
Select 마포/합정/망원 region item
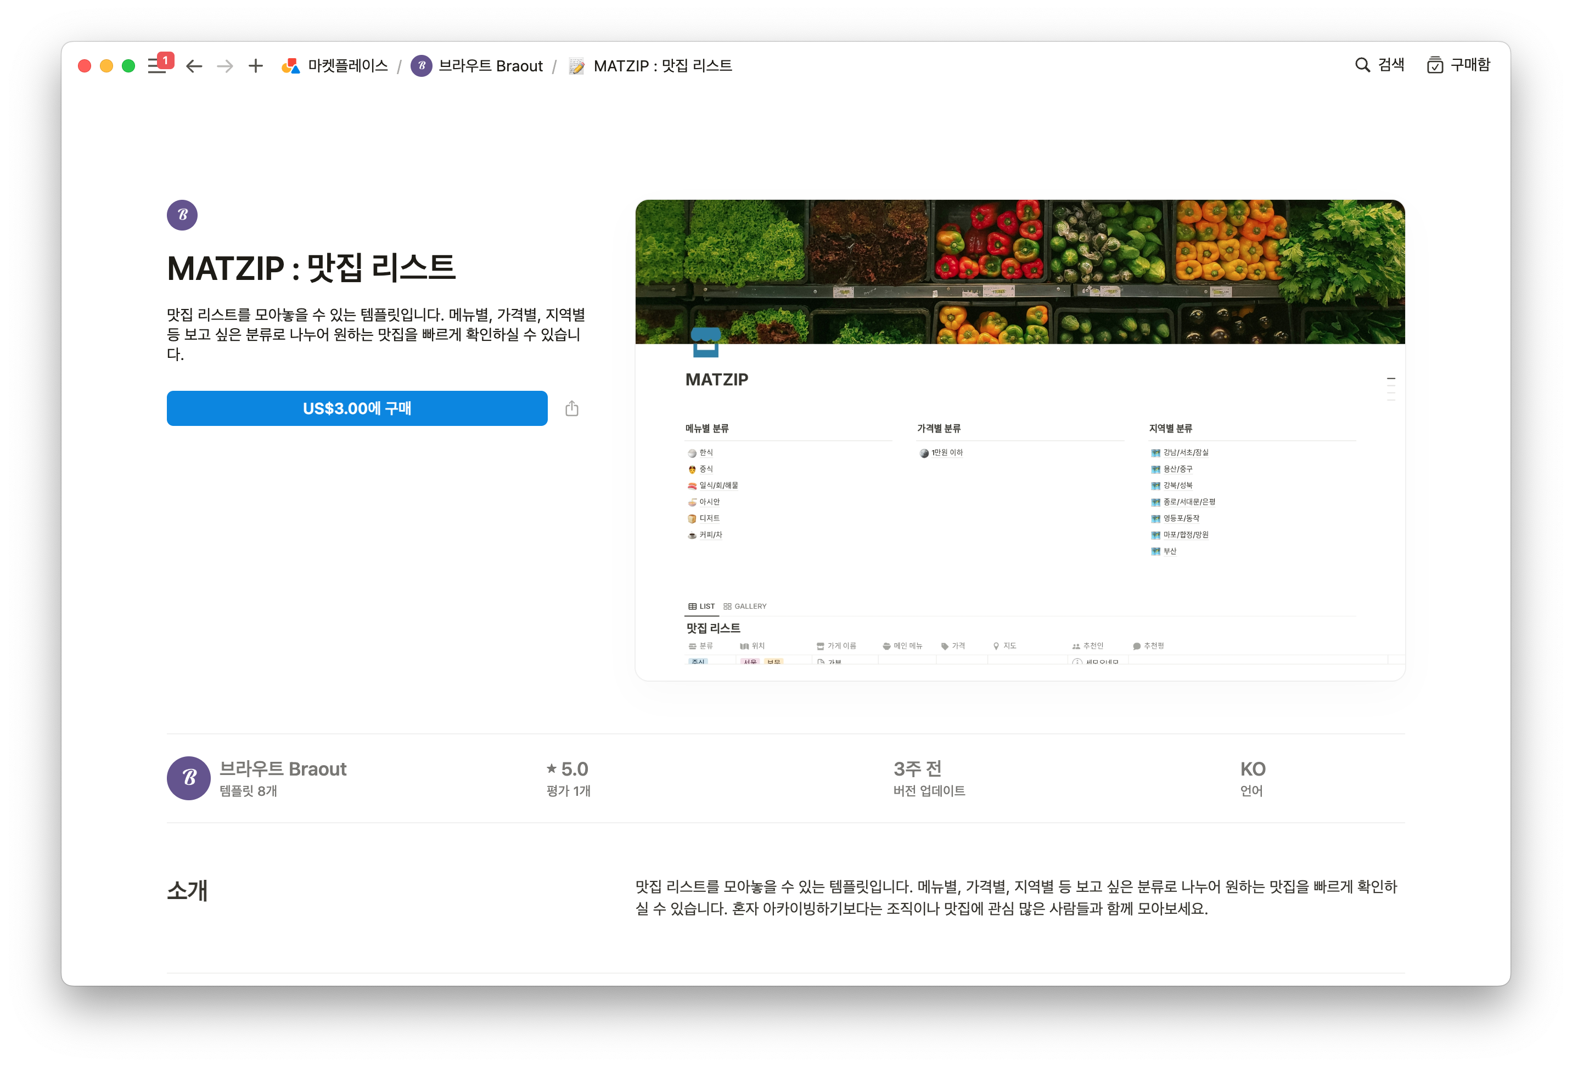[x=1180, y=535]
